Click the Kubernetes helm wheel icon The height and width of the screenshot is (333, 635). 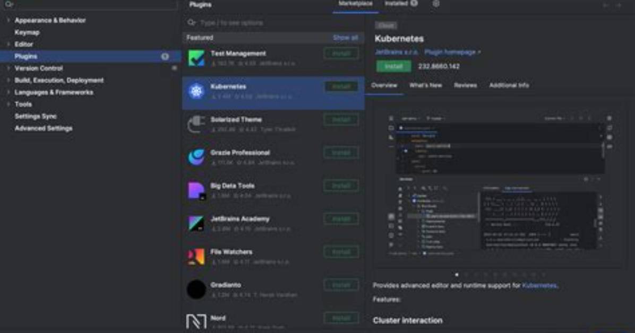coord(196,91)
